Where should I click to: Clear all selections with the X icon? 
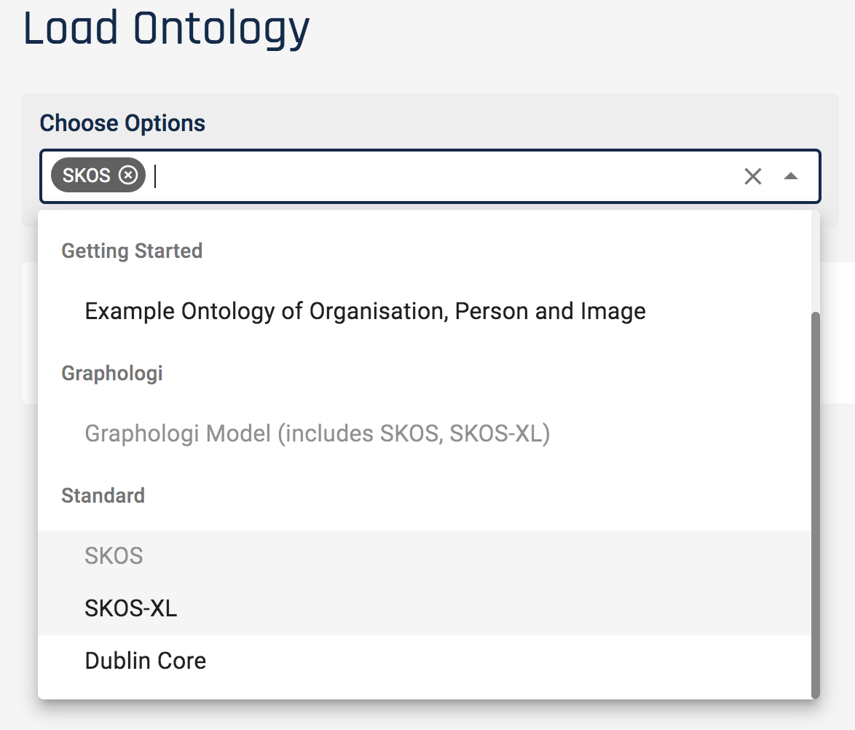pyautogui.click(x=752, y=176)
